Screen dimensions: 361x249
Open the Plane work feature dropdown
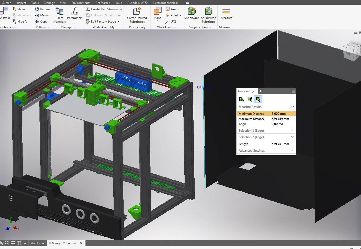157,21
